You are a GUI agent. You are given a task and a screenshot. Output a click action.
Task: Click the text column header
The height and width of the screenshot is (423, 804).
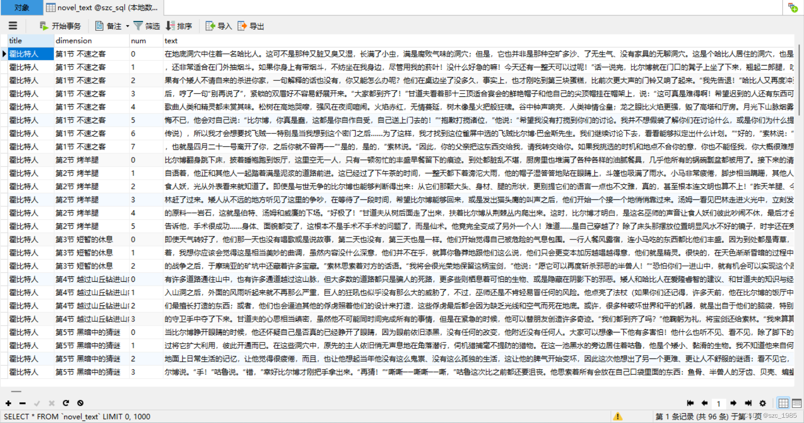click(478, 41)
